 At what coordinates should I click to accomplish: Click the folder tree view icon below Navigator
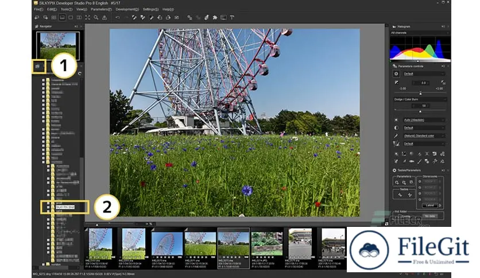(x=37, y=66)
